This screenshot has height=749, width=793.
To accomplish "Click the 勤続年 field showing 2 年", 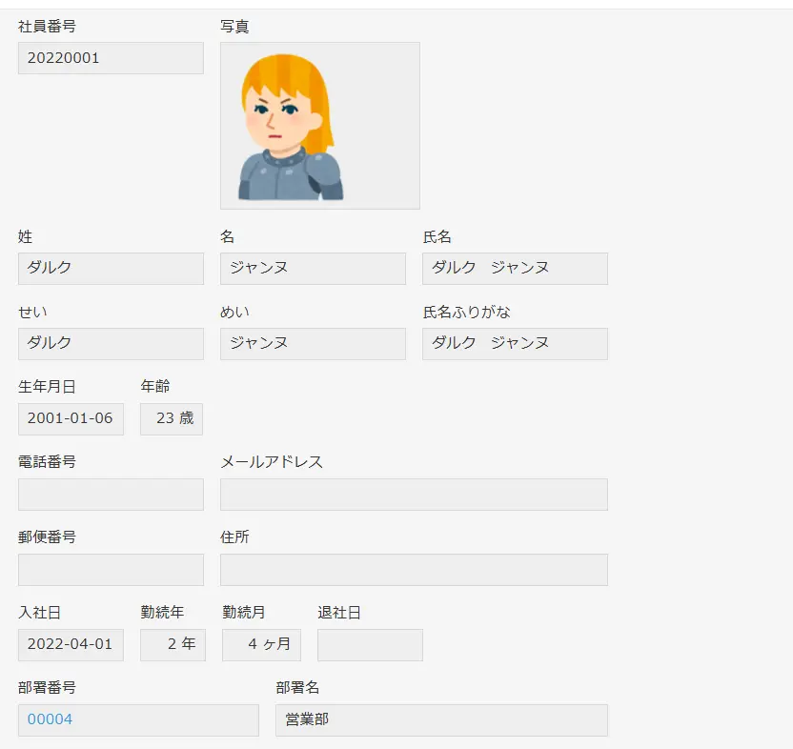I will click(173, 644).
